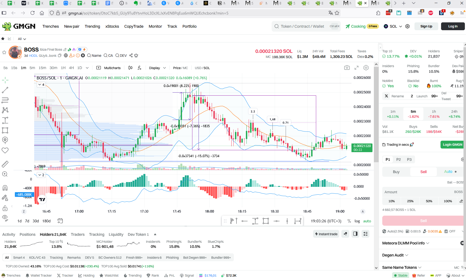Viewport: 466px width, 278px height.
Task: Open the Display dropdown
Action: (157, 68)
